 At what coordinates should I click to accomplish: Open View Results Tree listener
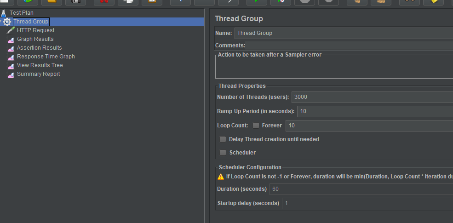tap(40, 65)
